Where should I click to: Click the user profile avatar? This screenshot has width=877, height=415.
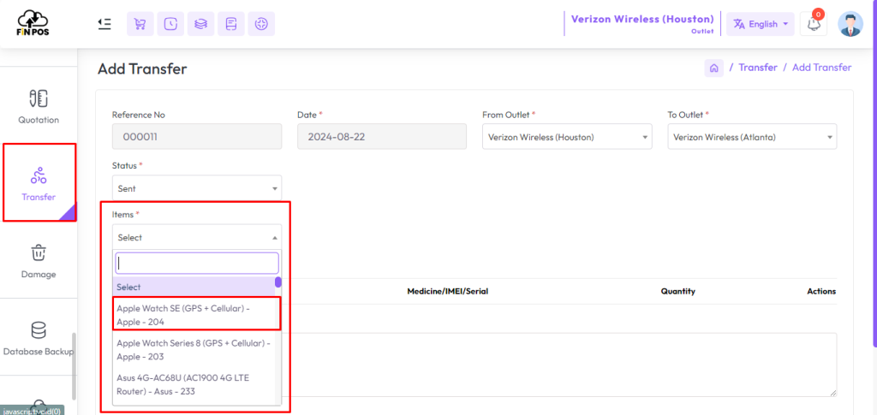pos(850,24)
